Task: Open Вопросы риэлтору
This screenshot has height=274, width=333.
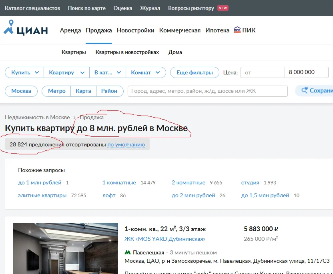Action: coord(191,8)
